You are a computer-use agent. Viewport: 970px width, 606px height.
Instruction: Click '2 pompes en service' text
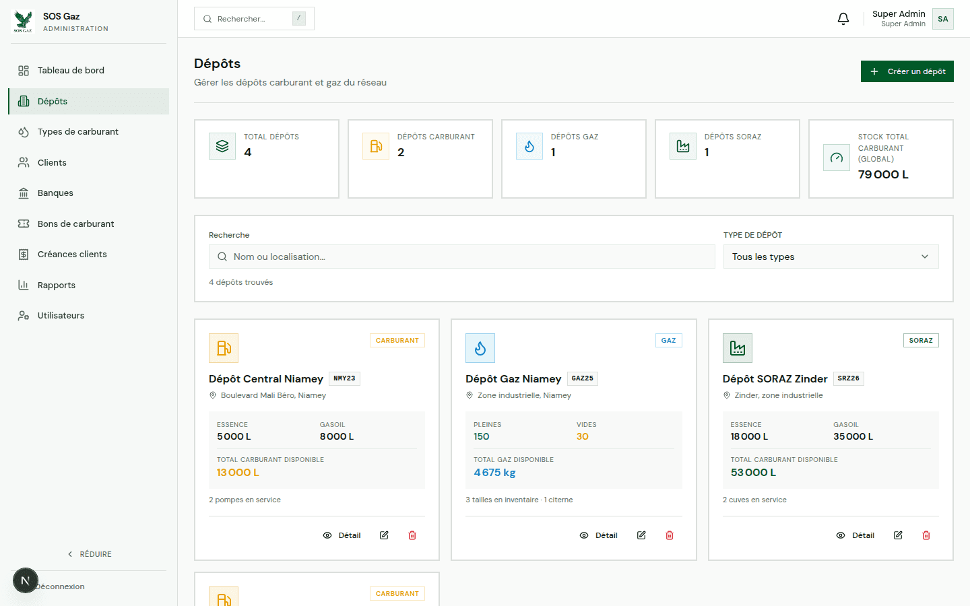[245, 500]
